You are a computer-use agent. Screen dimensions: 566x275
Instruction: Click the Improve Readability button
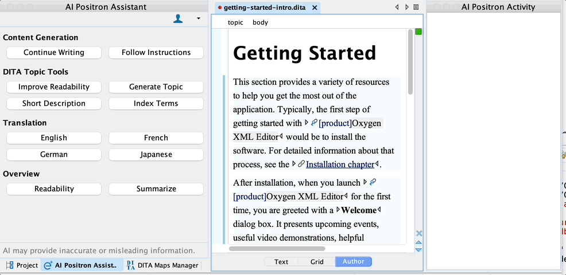pyautogui.click(x=54, y=87)
